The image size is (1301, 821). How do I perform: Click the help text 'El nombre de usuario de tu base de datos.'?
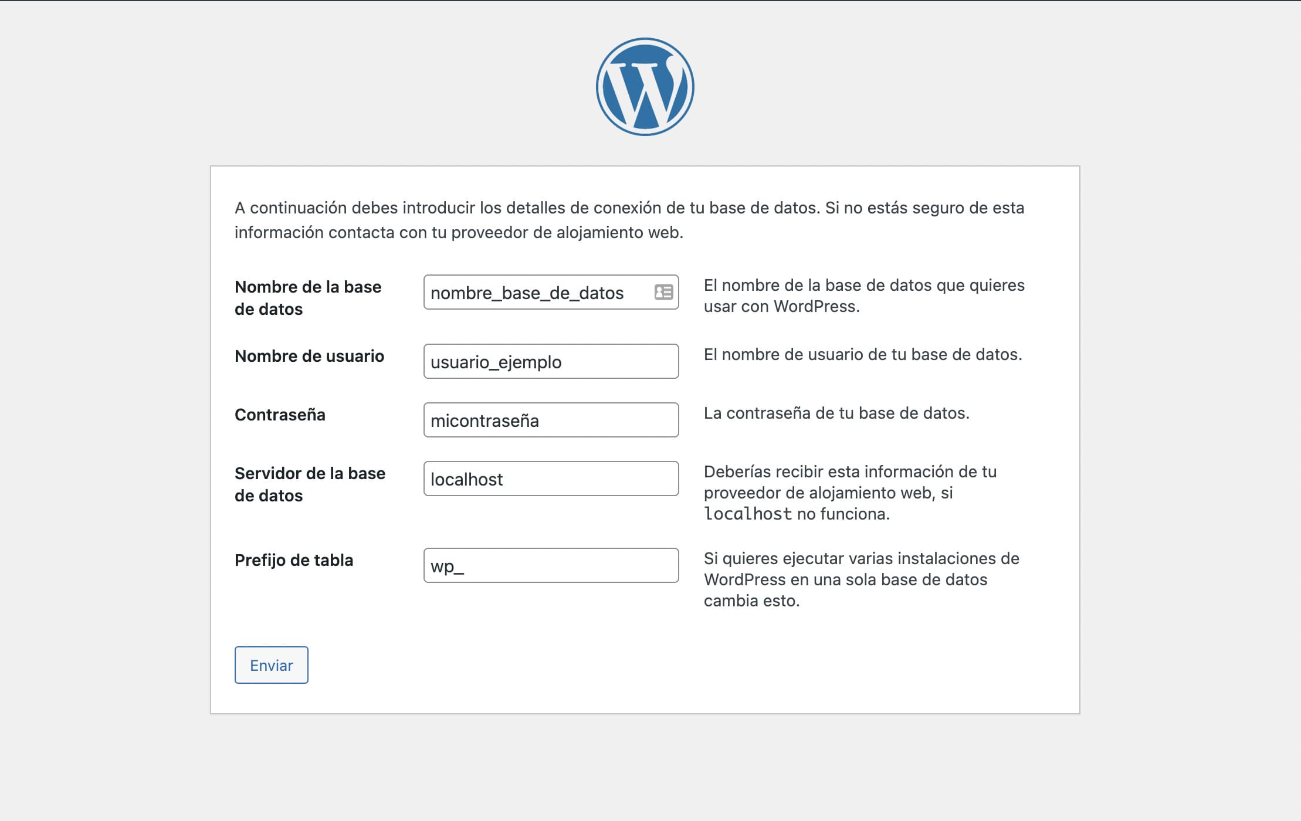click(863, 354)
